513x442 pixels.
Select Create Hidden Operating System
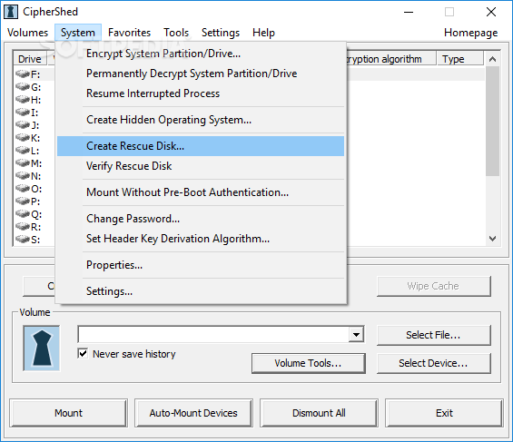pos(201,120)
